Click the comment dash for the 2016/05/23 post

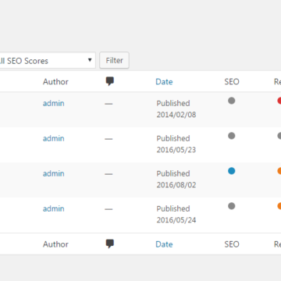(108, 139)
